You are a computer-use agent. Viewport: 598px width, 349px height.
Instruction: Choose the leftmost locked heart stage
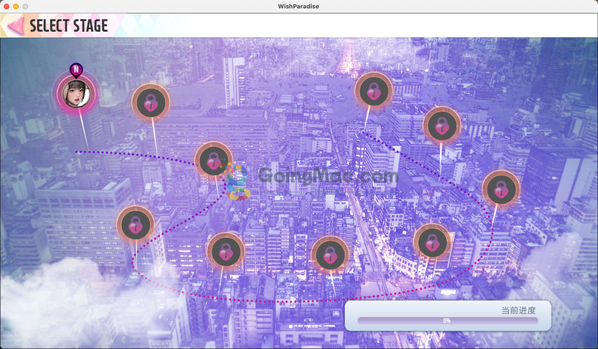[x=135, y=225]
